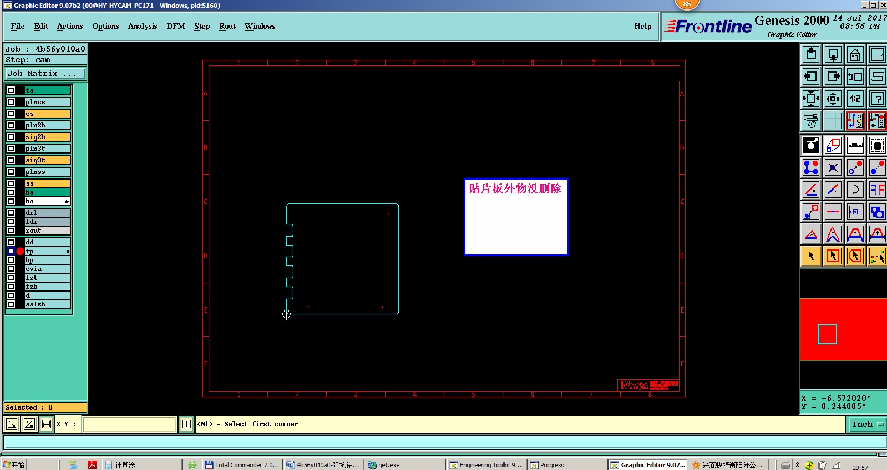Image resolution: width=887 pixels, height=470 pixels.
Task: Toggle display checkbox for layer drl
Action: pyautogui.click(x=11, y=213)
